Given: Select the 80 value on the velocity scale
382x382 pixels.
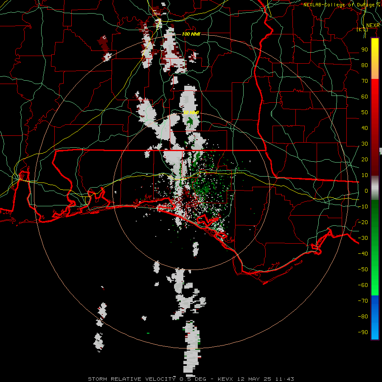Looking at the screenshot, I should [365, 65].
